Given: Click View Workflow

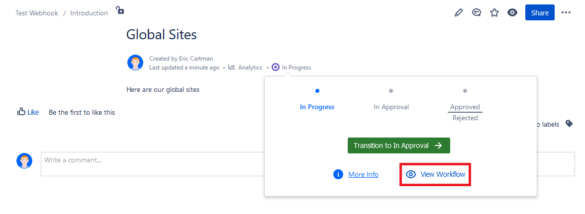Looking at the screenshot, I should pyautogui.click(x=436, y=174).
